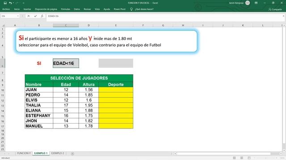
Task: Click the yellow Deporte cell for MANUEL
Action: [x=116, y=126]
